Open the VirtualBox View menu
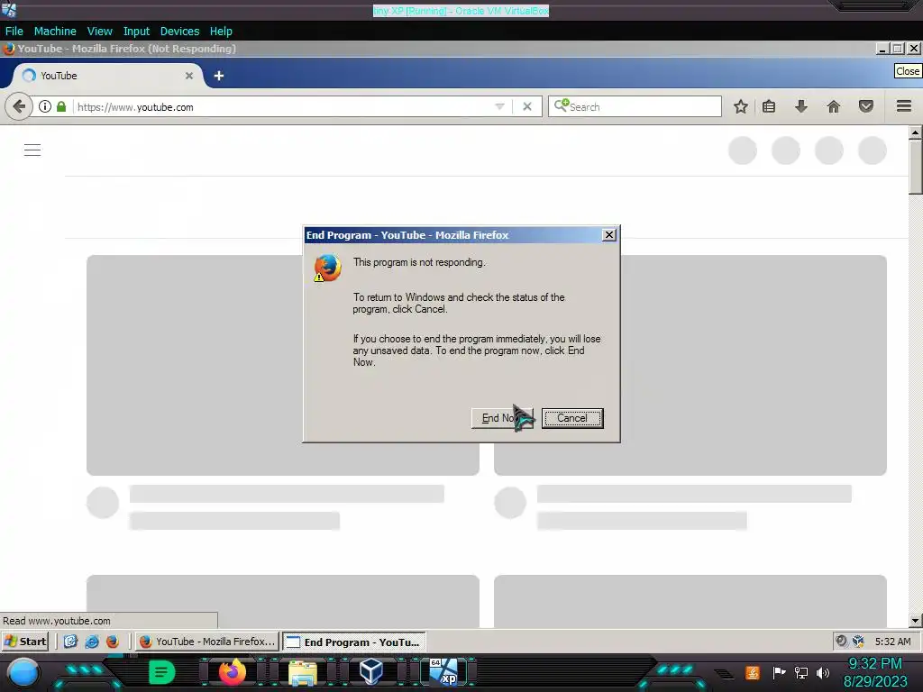The width and height of the screenshot is (923, 692). click(99, 32)
